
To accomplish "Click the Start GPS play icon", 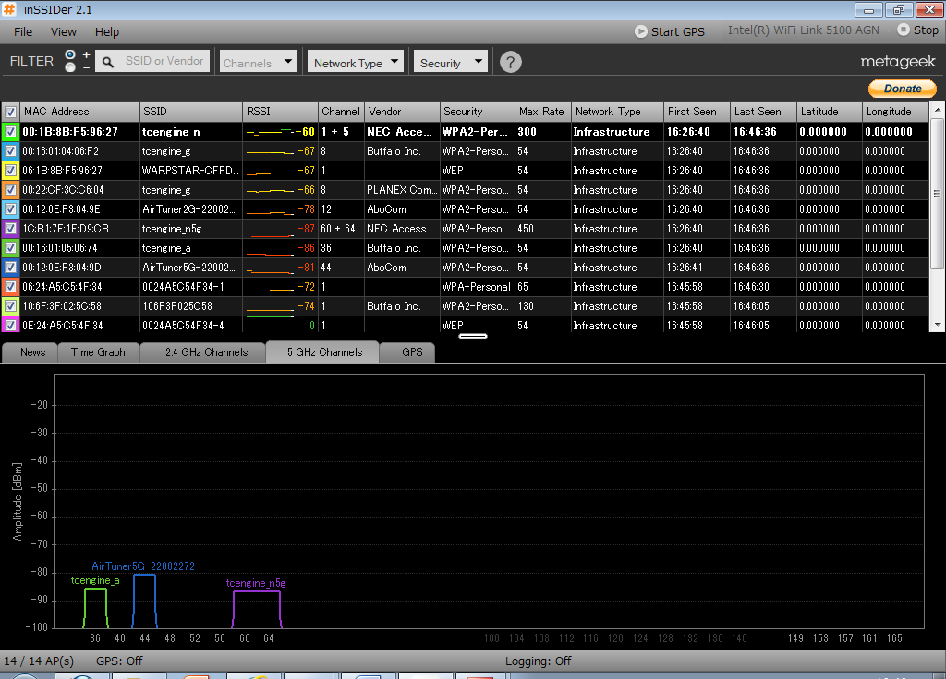I will click(x=641, y=31).
